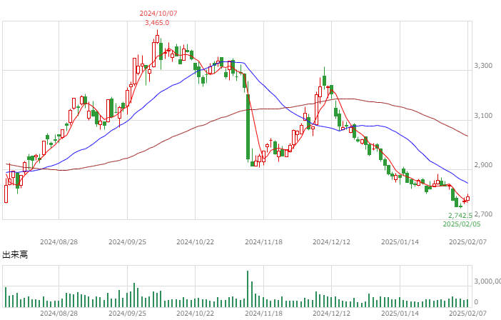
Task: Click 2025/02/07 date under price chart
Action: click(x=467, y=242)
